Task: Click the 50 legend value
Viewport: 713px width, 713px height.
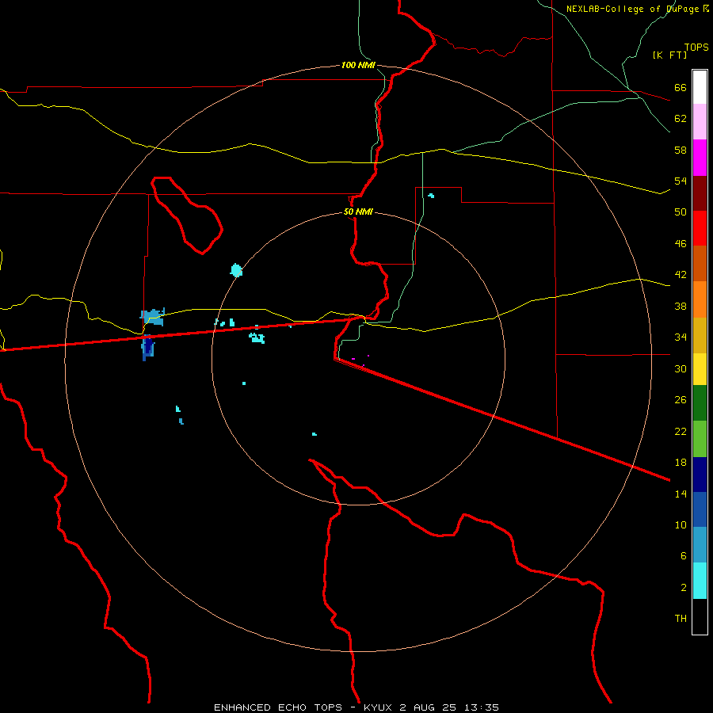Action: 681,212
